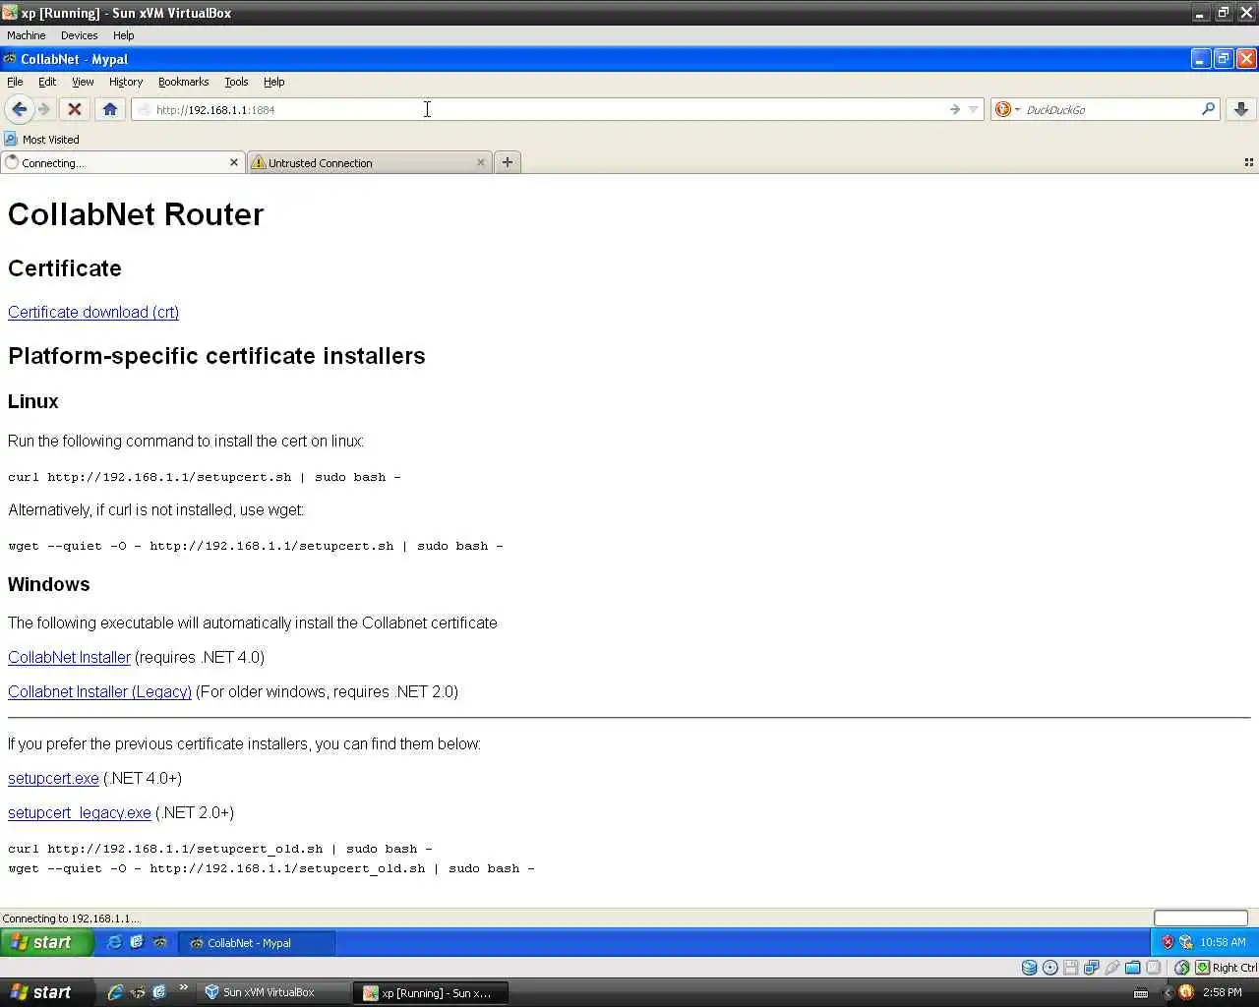Open VirtualBox Devices menu
The height and width of the screenshot is (1007, 1259).
79,35
